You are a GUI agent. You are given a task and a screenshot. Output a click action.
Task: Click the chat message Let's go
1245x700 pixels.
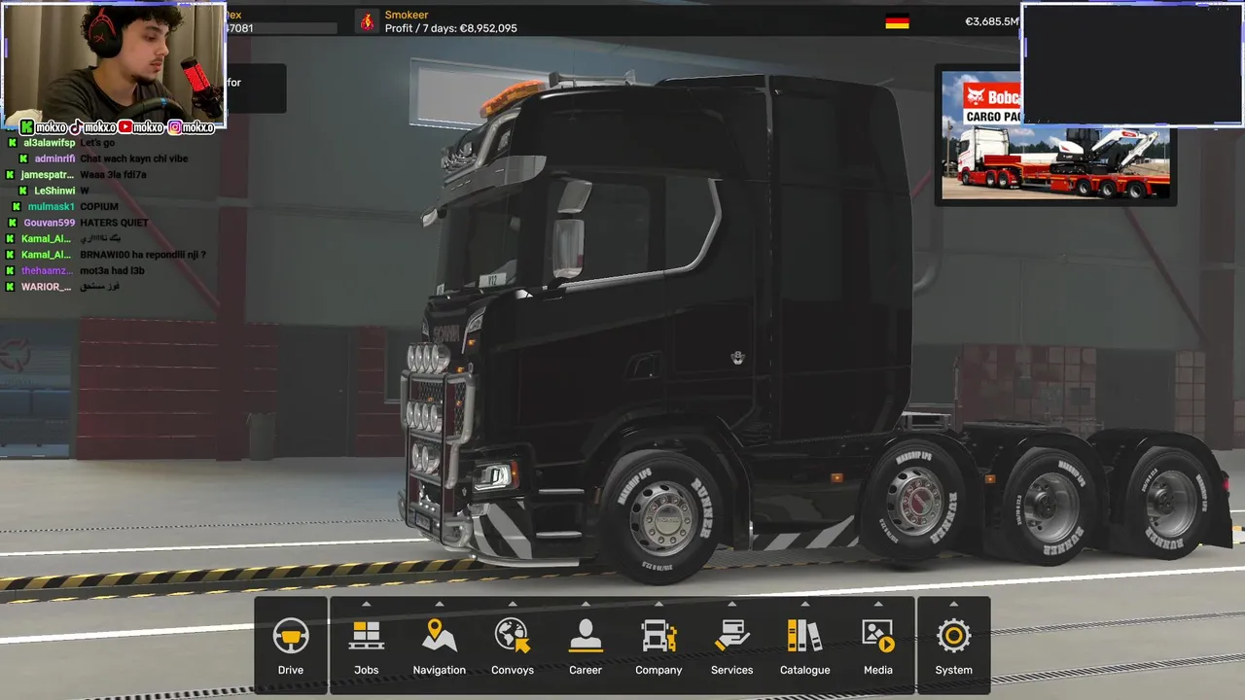(x=97, y=143)
